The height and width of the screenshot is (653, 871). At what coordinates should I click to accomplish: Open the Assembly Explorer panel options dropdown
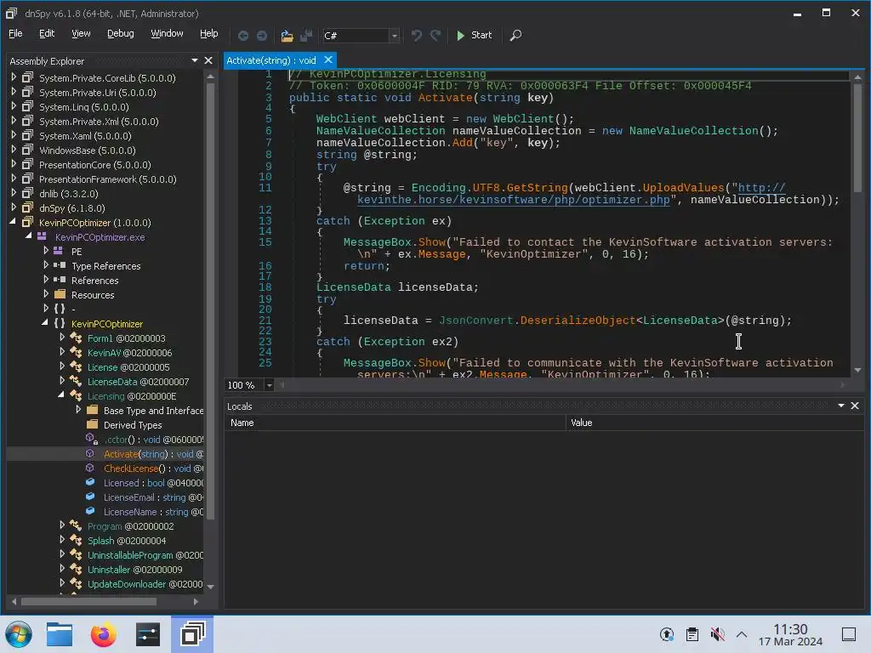pyautogui.click(x=195, y=60)
